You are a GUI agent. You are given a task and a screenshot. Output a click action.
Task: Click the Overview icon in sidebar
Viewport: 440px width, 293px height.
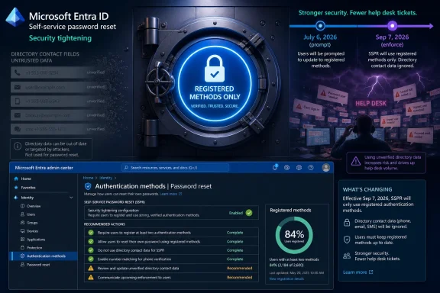[22, 206]
